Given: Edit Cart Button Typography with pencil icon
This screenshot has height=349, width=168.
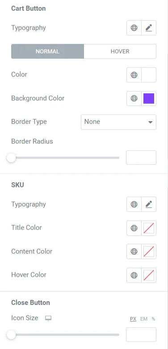Looking at the screenshot, I should 149,28.
